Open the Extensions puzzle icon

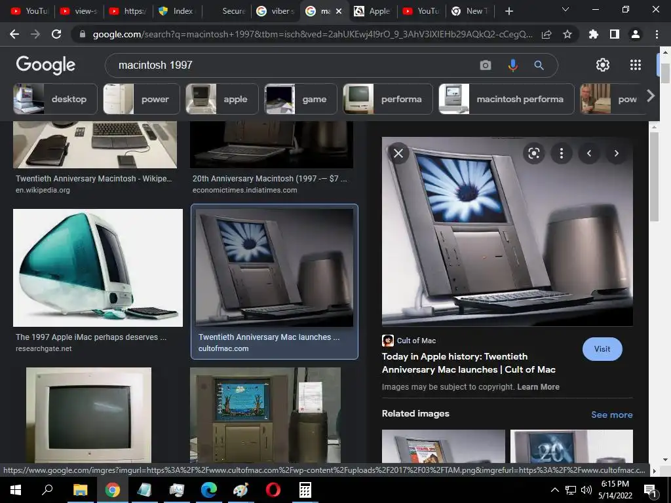(x=593, y=34)
